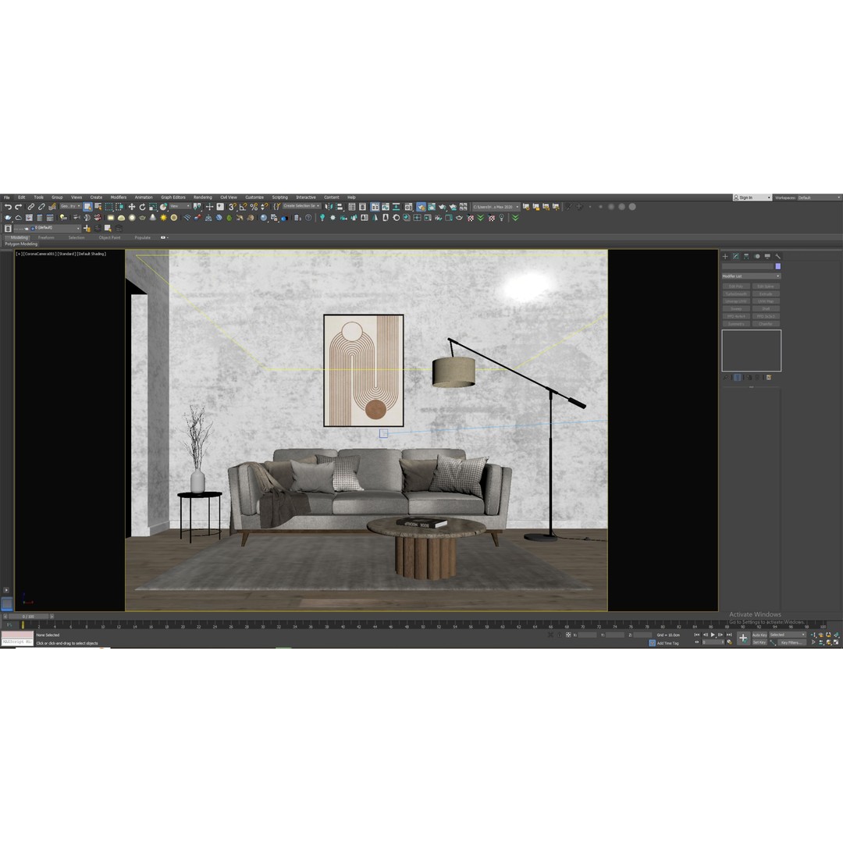The height and width of the screenshot is (843, 843).
Task: Click the time slider showing 0 / 100
Action: (28, 617)
